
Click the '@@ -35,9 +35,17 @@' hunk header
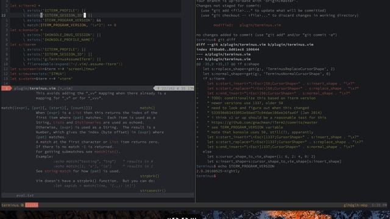point(227,64)
